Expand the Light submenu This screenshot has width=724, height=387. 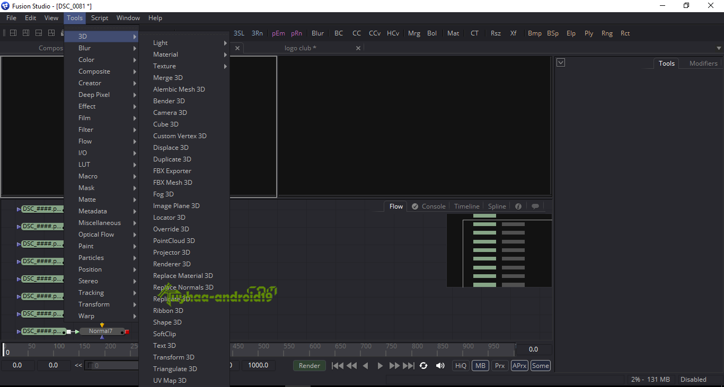tap(184, 43)
